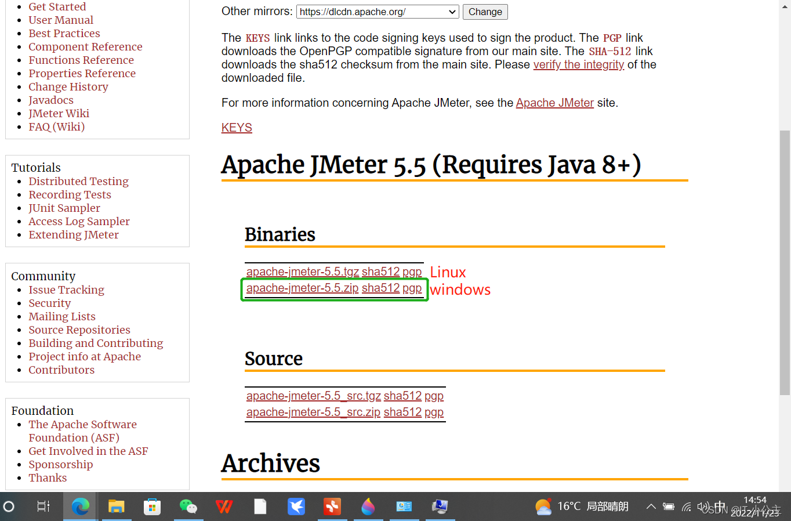Open Contributors link
The image size is (791, 521).
[61, 370]
